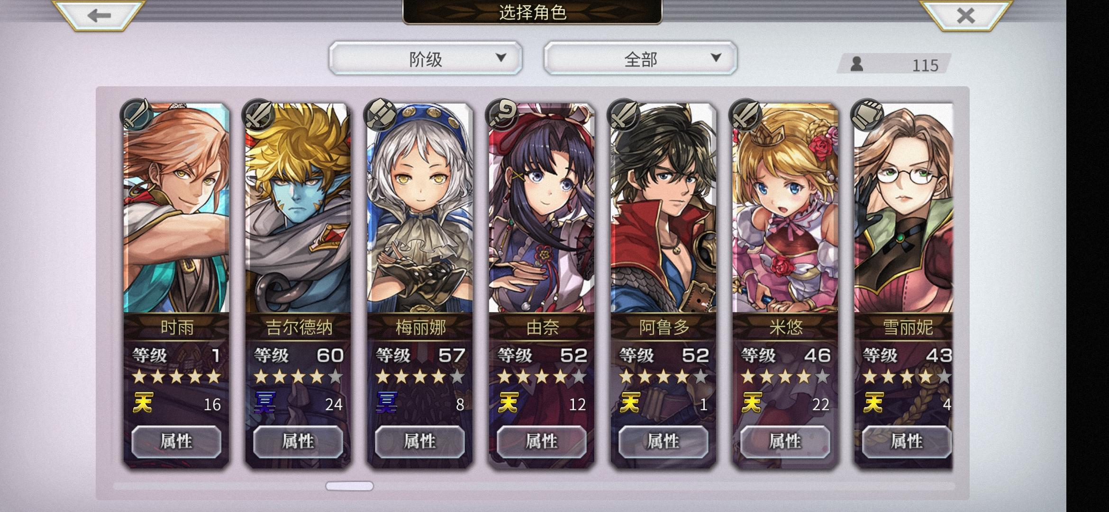Click the 雪丽妮 属性 button
1109x512 pixels.
point(906,441)
